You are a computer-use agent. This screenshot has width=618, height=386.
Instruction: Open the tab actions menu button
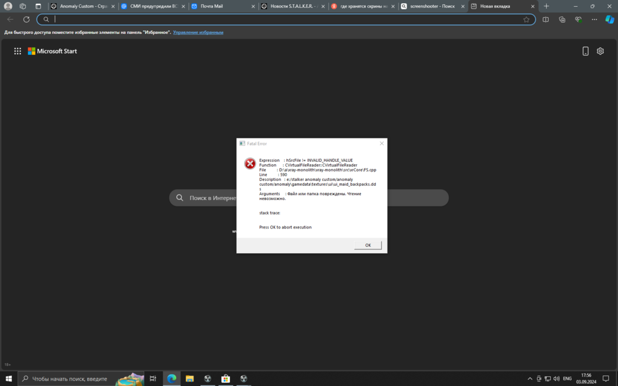(x=38, y=6)
